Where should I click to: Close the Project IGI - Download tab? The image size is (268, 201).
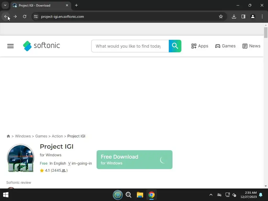coord(67,5)
